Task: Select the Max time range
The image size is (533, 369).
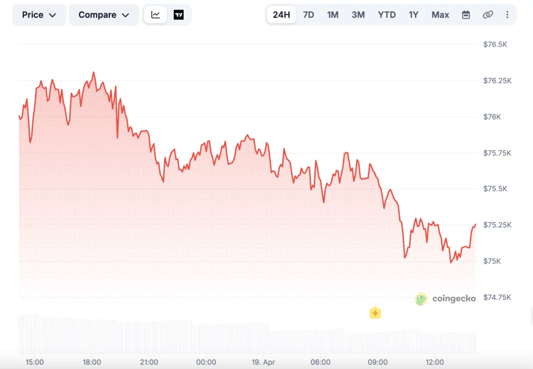Action: (440, 15)
